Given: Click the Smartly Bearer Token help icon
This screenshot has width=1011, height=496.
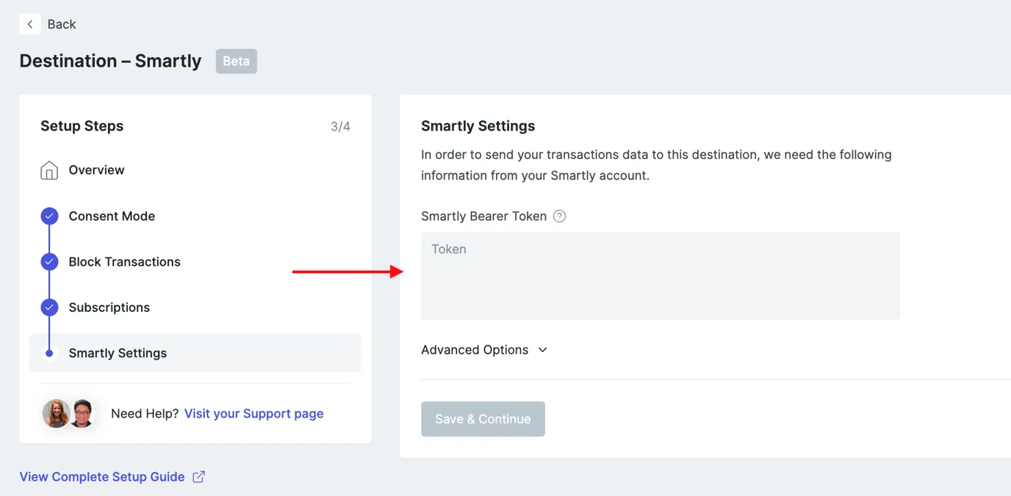Looking at the screenshot, I should 559,216.
